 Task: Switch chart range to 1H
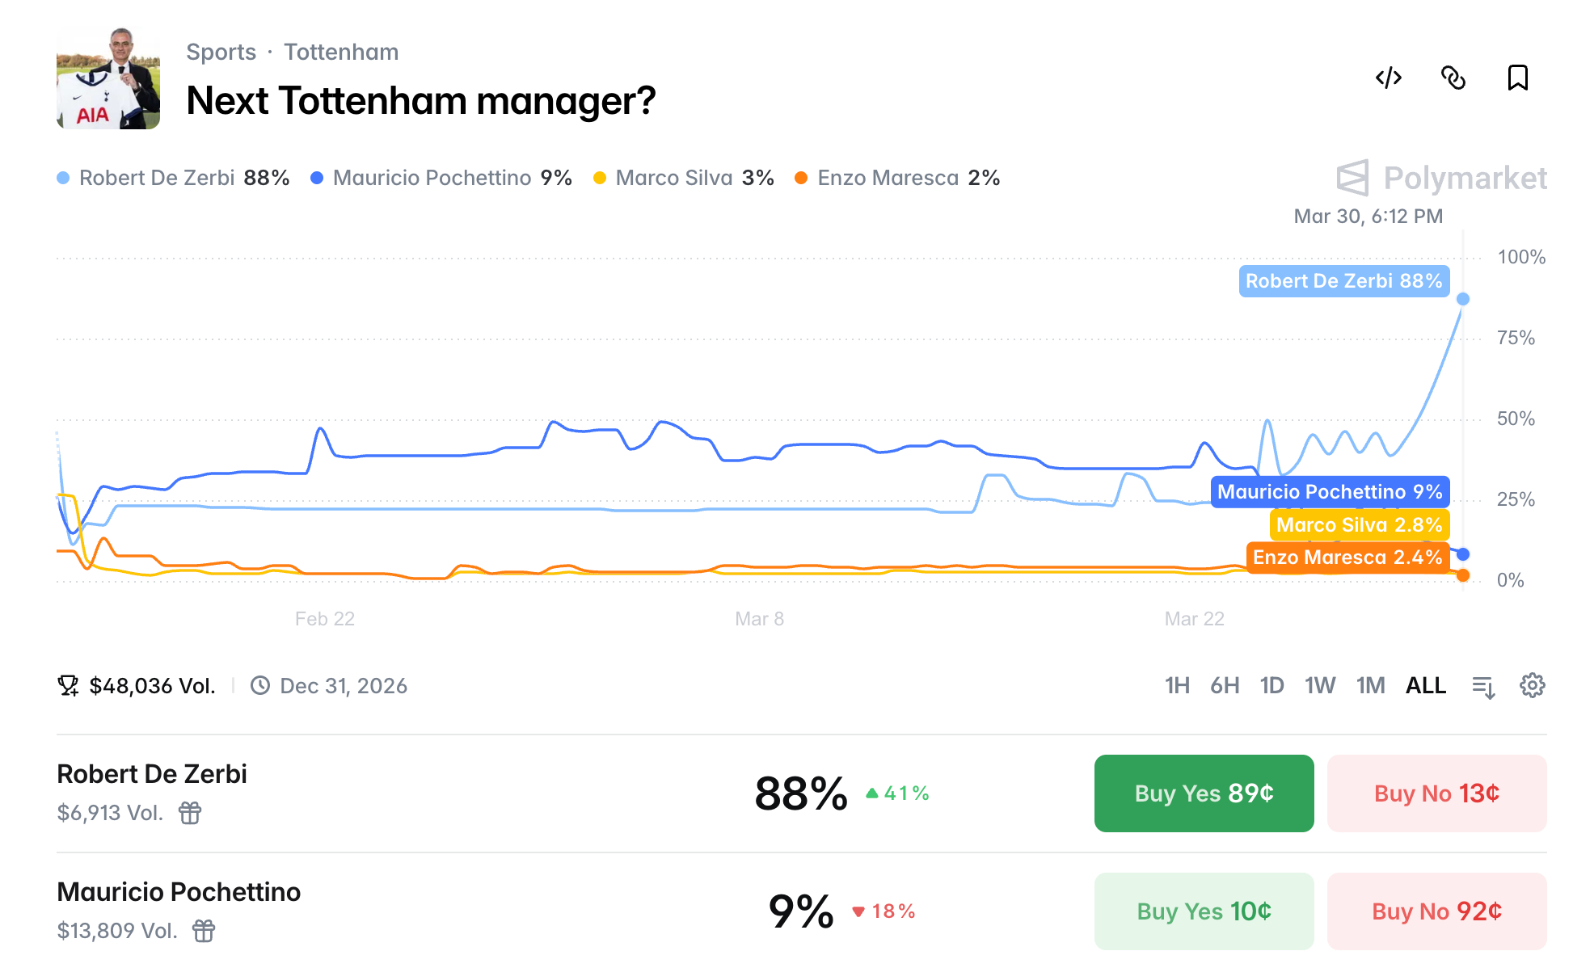[1177, 686]
